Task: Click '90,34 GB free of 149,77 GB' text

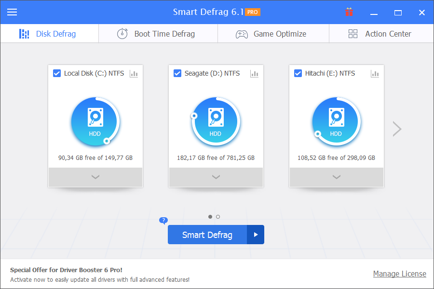Action: pos(95,158)
